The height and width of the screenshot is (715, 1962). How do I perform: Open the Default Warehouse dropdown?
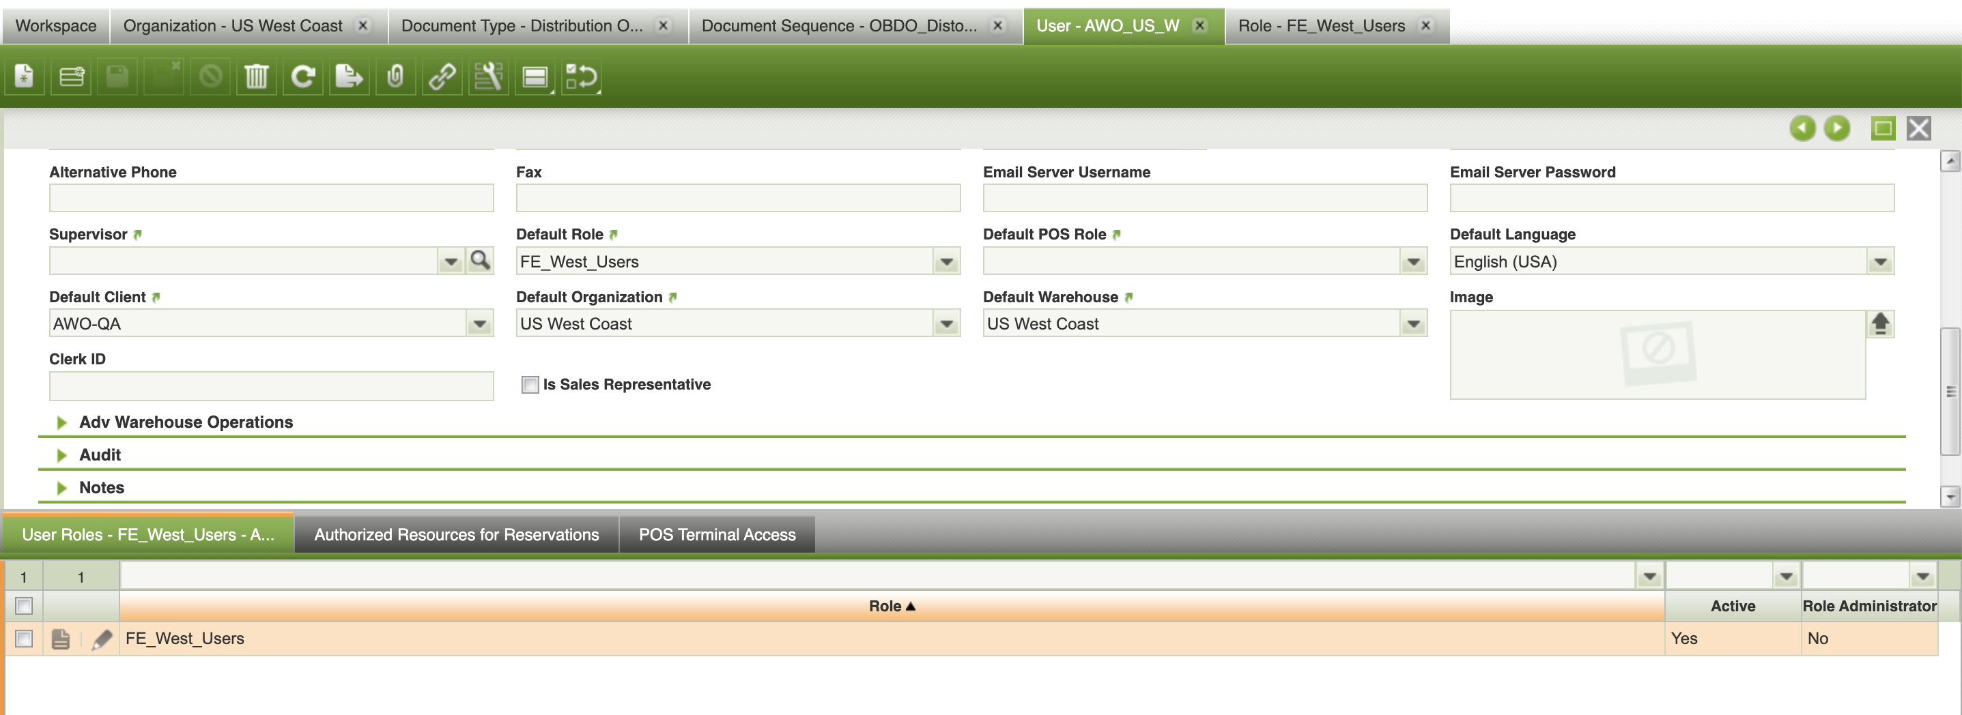click(1414, 323)
